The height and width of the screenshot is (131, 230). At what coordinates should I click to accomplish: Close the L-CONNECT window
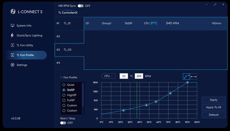[223, 5]
